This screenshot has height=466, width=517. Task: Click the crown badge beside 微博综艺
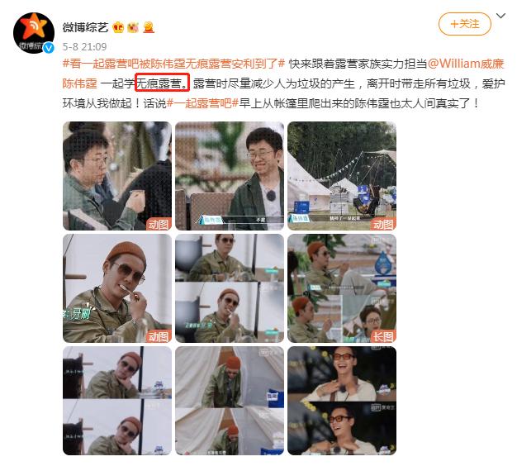tap(118, 27)
